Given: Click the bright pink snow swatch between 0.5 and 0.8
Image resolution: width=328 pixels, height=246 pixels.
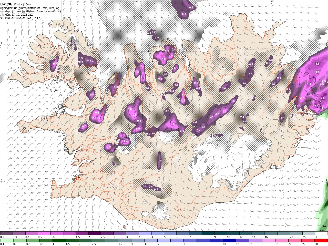Looking at the screenshot, I should click(x=44, y=233).
